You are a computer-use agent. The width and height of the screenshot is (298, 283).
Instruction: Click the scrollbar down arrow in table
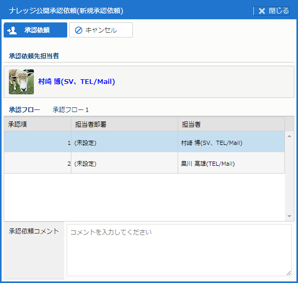[289, 216]
